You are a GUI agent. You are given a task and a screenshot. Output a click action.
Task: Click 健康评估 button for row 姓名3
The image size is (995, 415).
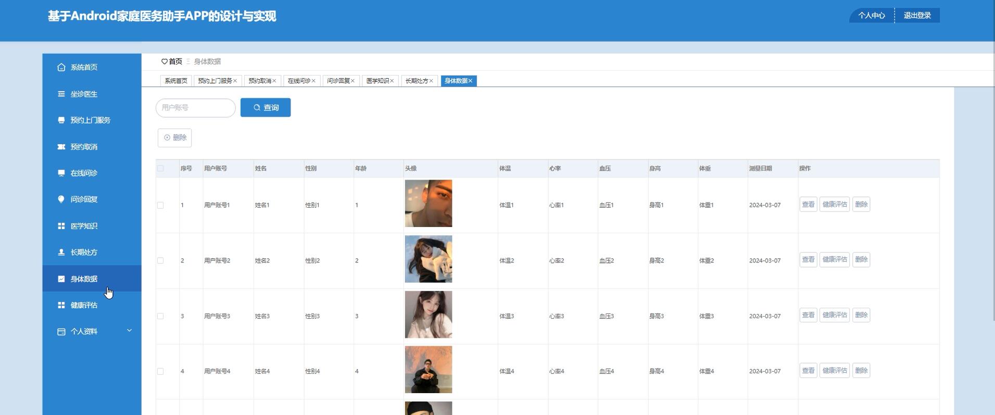coord(835,315)
